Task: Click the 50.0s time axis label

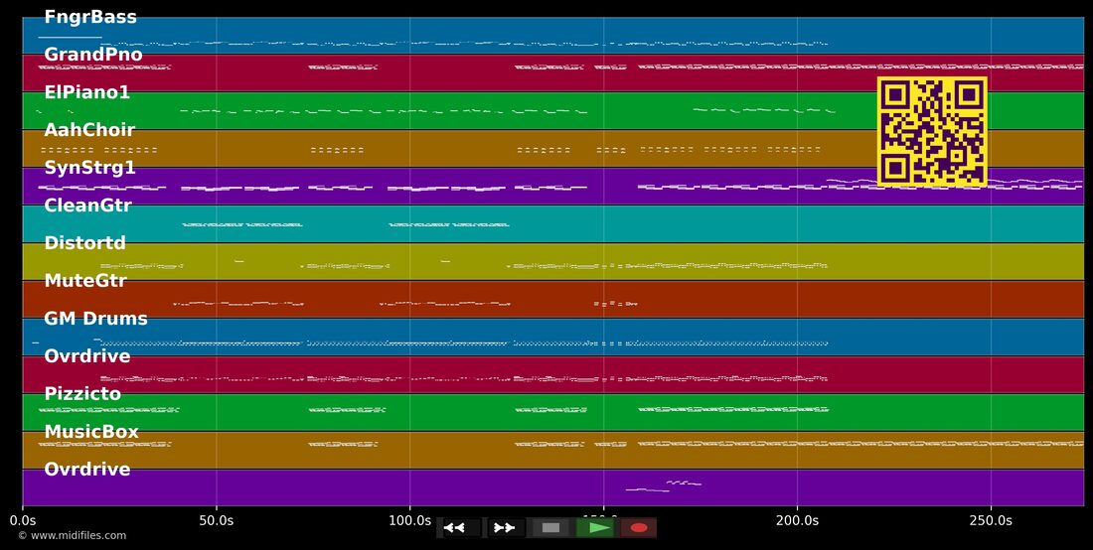Action: coord(216,520)
